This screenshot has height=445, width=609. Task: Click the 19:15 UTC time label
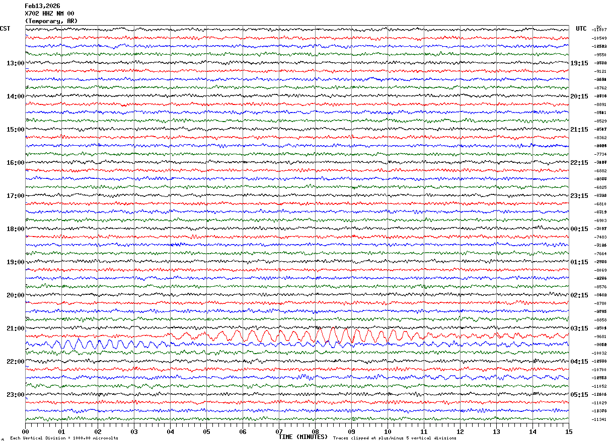pyautogui.click(x=579, y=63)
